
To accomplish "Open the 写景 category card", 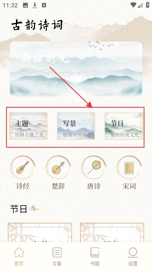I will (76, 126).
